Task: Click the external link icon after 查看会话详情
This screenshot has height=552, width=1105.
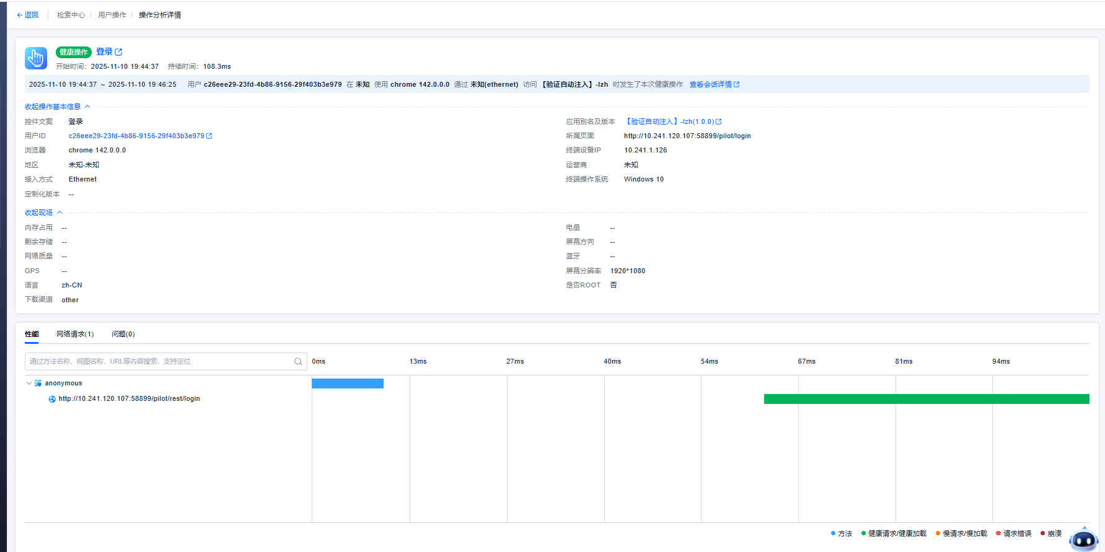Action: tap(737, 84)
